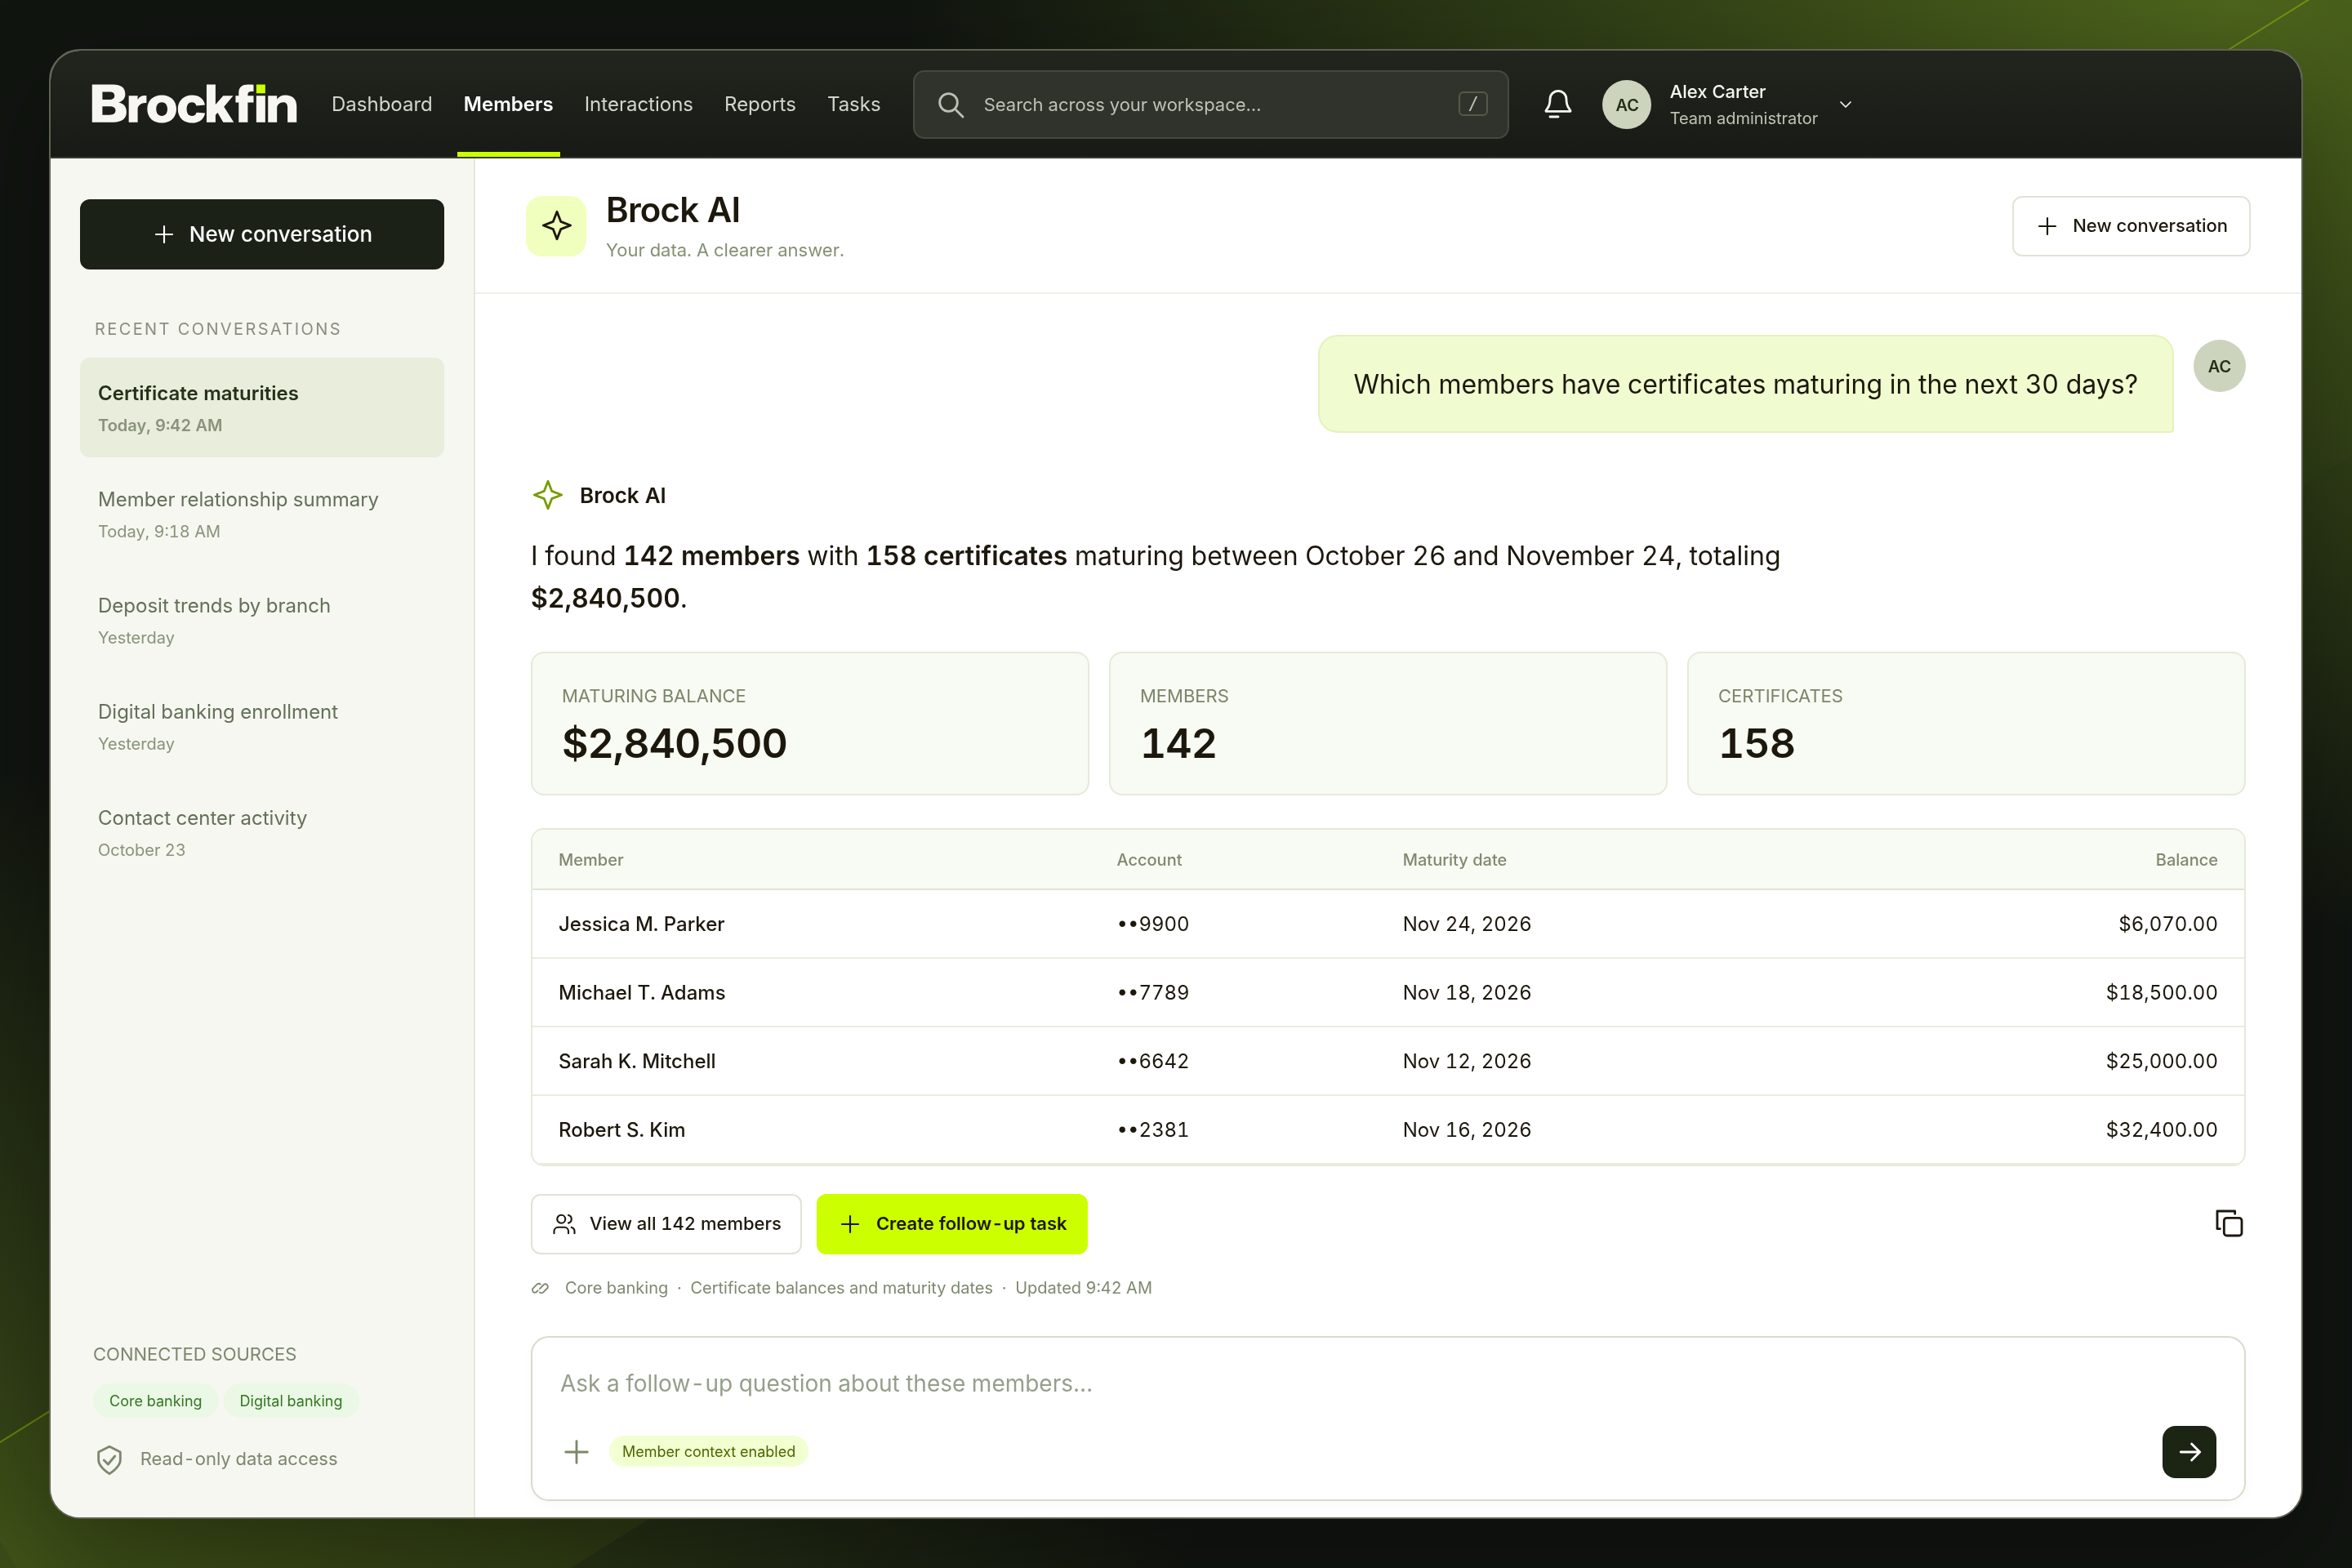Focus the workspace search field
Viewport: 2352px width, 1568px height.
[x=1210, y=104]
